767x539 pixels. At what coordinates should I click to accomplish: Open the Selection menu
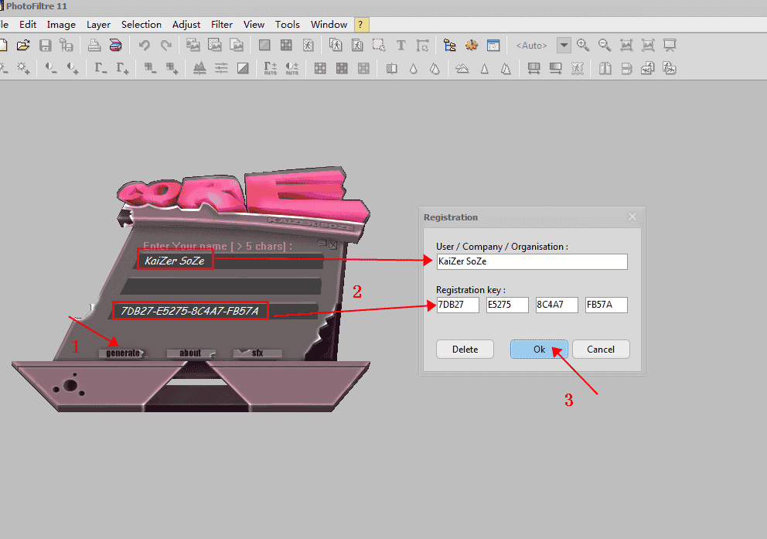click(141, 25)
